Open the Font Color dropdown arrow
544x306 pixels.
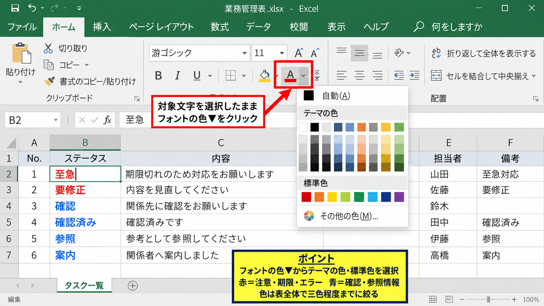[x=303, y=76]
